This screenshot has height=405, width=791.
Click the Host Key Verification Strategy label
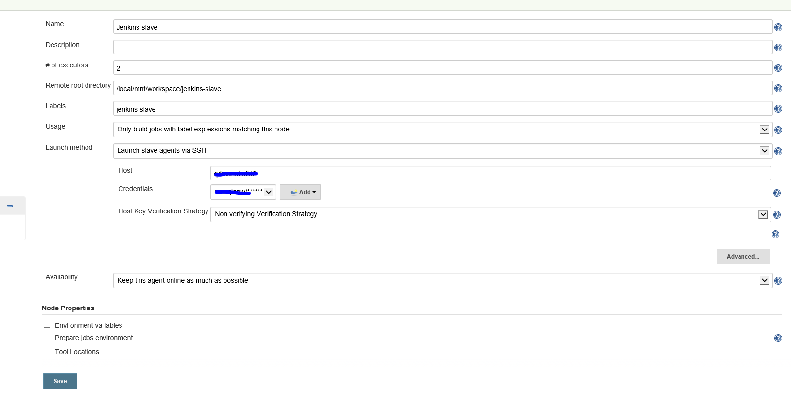coord(163,211)
